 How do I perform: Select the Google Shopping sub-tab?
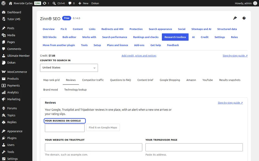pyautogui.click(x=170, y=80)
